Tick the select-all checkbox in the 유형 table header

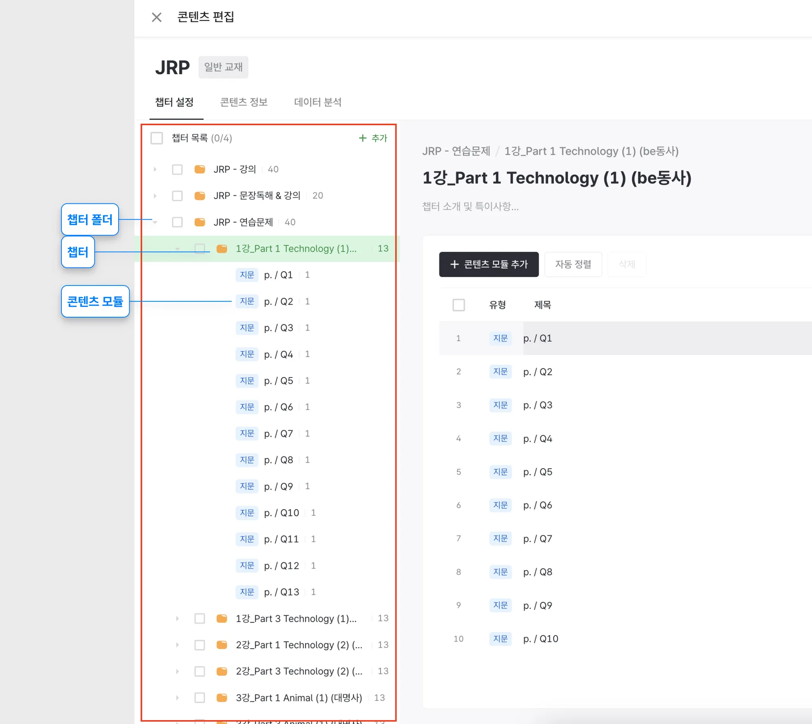click(x=458, y=305)
